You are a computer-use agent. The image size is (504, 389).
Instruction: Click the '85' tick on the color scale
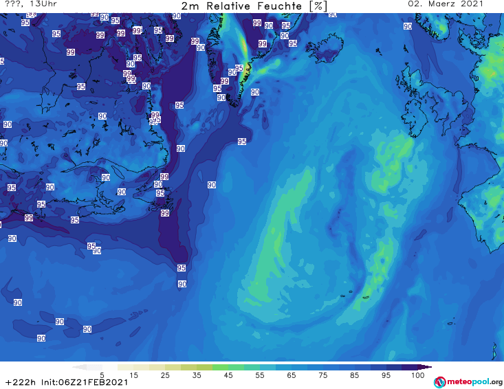tap(354, 375)
